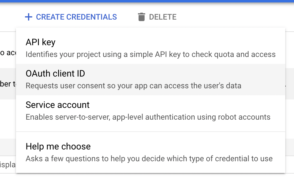Pick Service account in the dropdown list

58,105
